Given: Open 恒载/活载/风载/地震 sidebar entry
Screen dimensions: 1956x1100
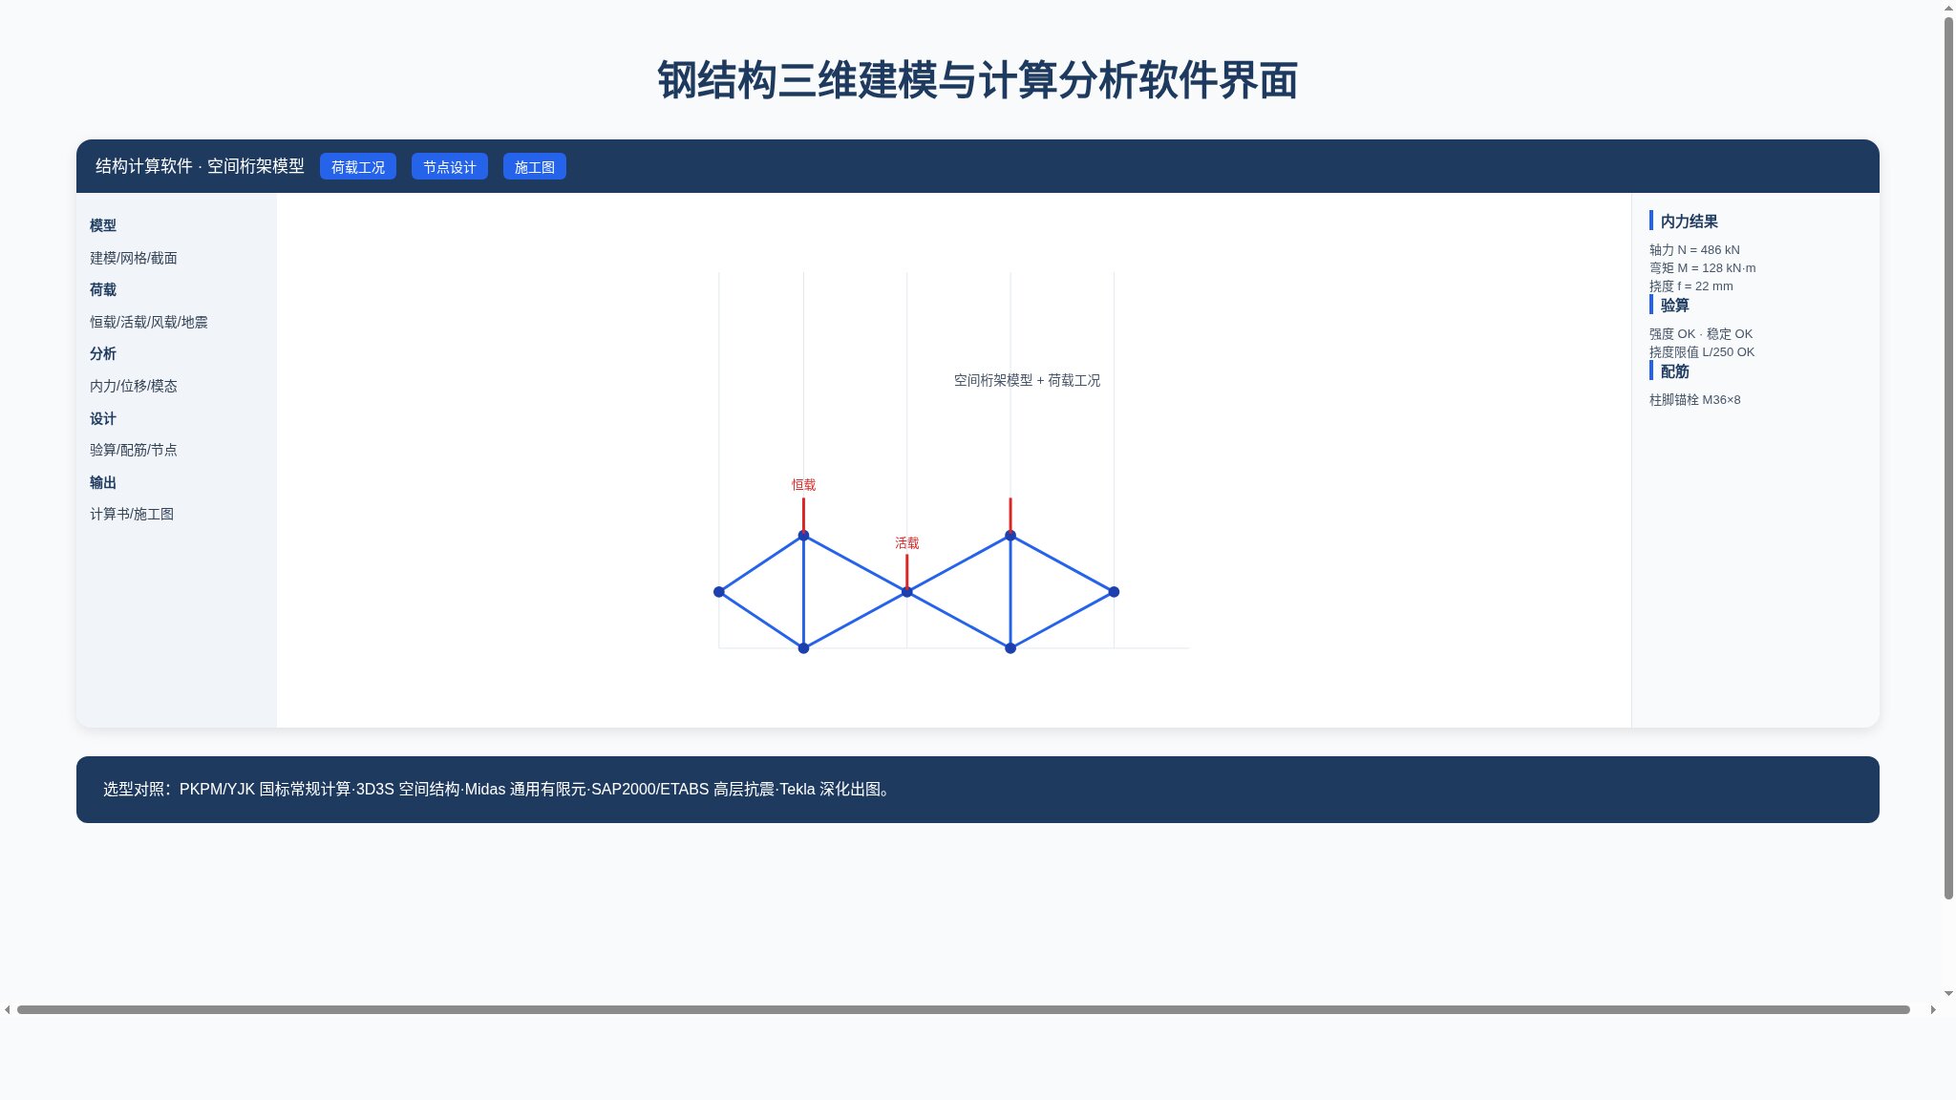Looking at the screenshot, I should 149,322.
